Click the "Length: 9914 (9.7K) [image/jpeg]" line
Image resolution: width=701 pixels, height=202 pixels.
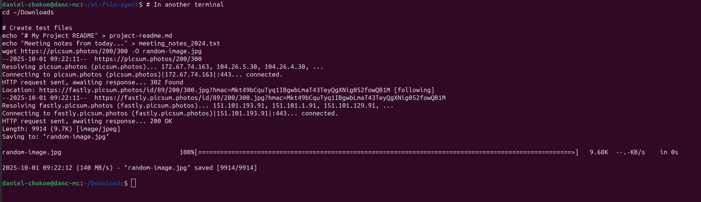61,129
